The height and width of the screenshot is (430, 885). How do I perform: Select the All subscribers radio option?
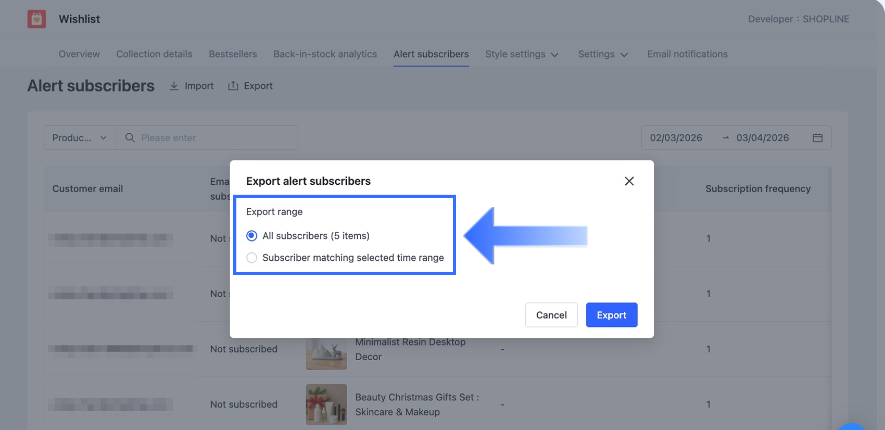point(252,236)
